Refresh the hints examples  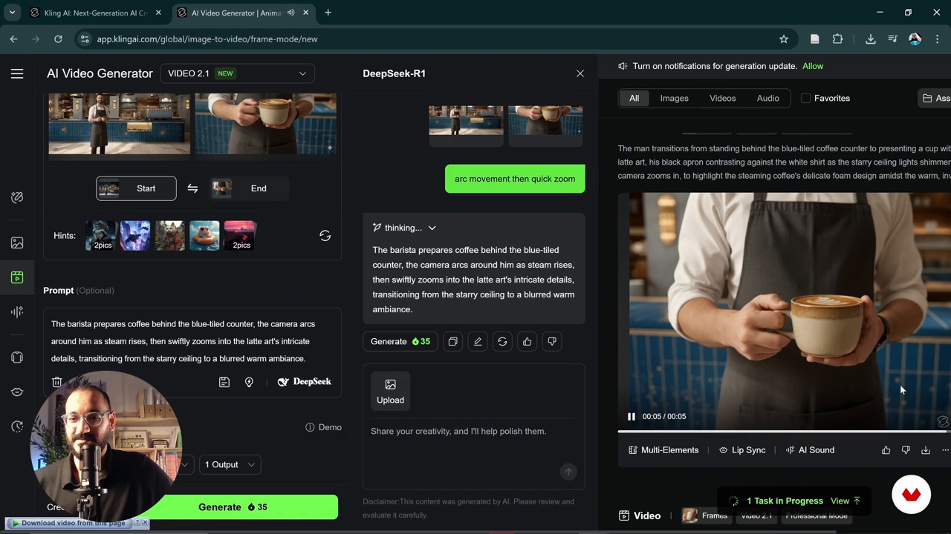click(325, 235)
